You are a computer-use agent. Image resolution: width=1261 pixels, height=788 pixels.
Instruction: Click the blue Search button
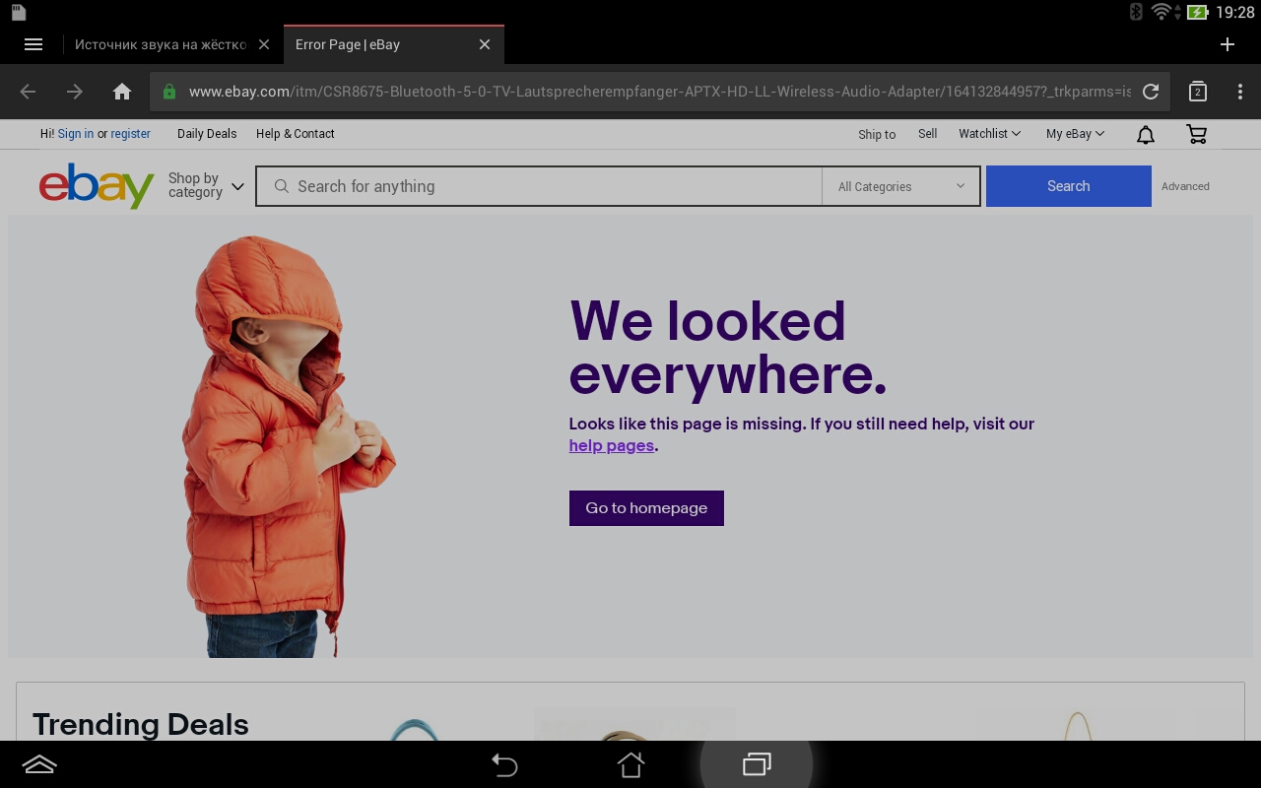pos(1068,186)
